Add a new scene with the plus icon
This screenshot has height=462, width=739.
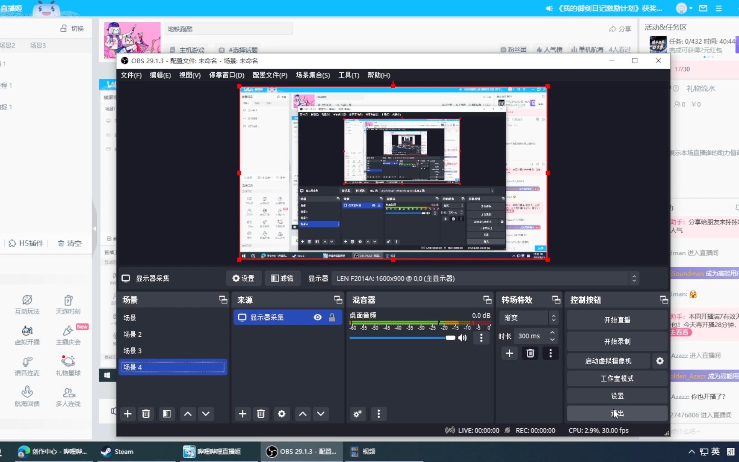coord(127,414)
